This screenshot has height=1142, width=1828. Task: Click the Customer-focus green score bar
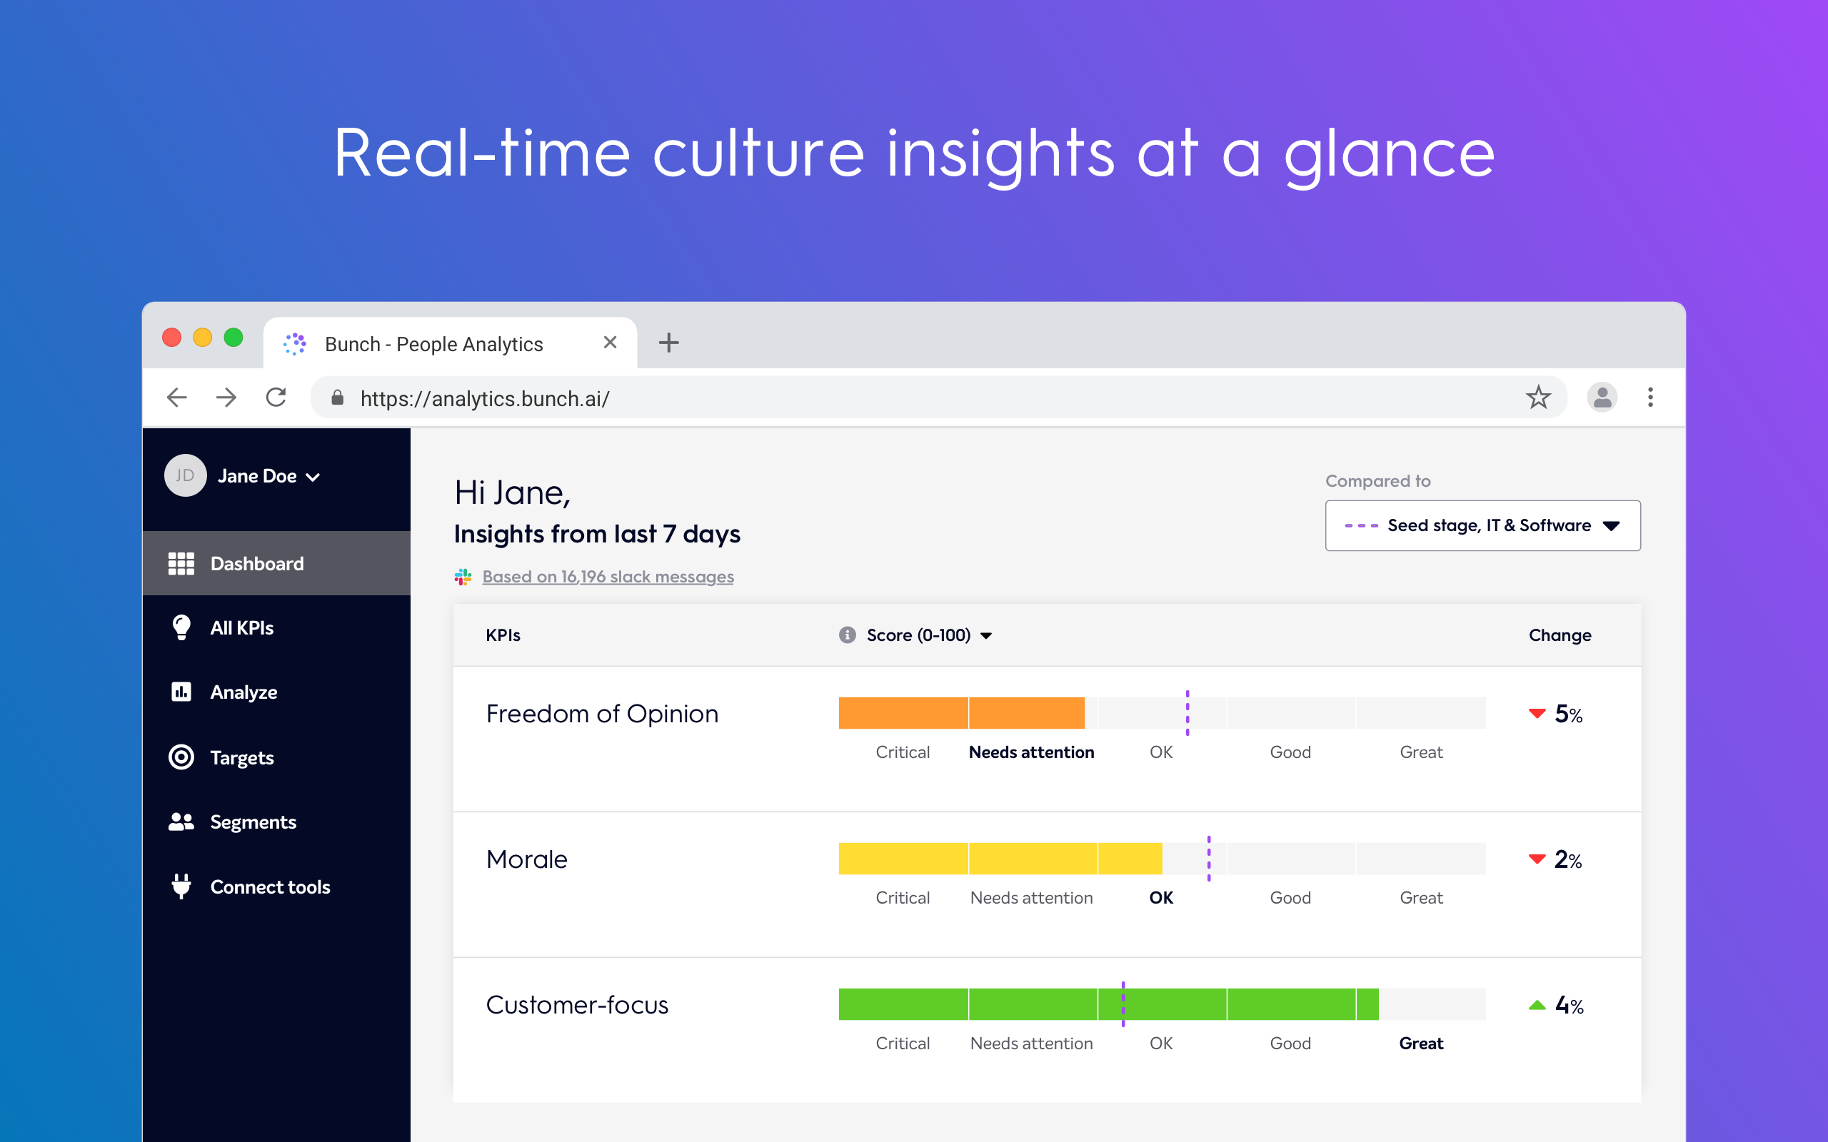1108,1004
